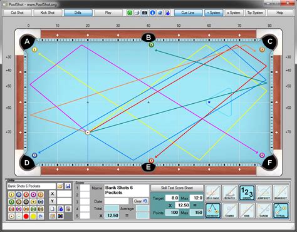
Task: Enable the x System option
Action: [234, 13]
